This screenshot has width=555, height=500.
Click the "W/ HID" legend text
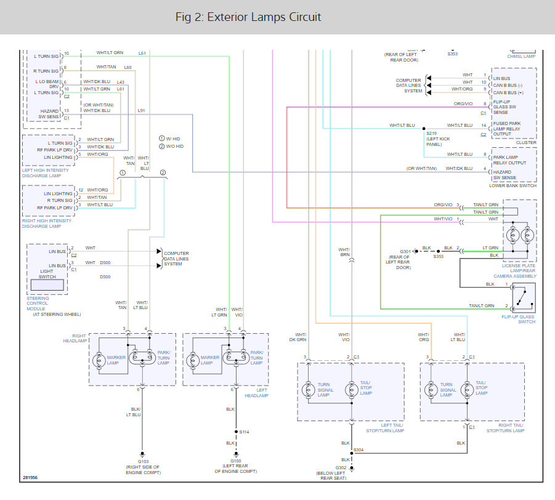[173, 139]
